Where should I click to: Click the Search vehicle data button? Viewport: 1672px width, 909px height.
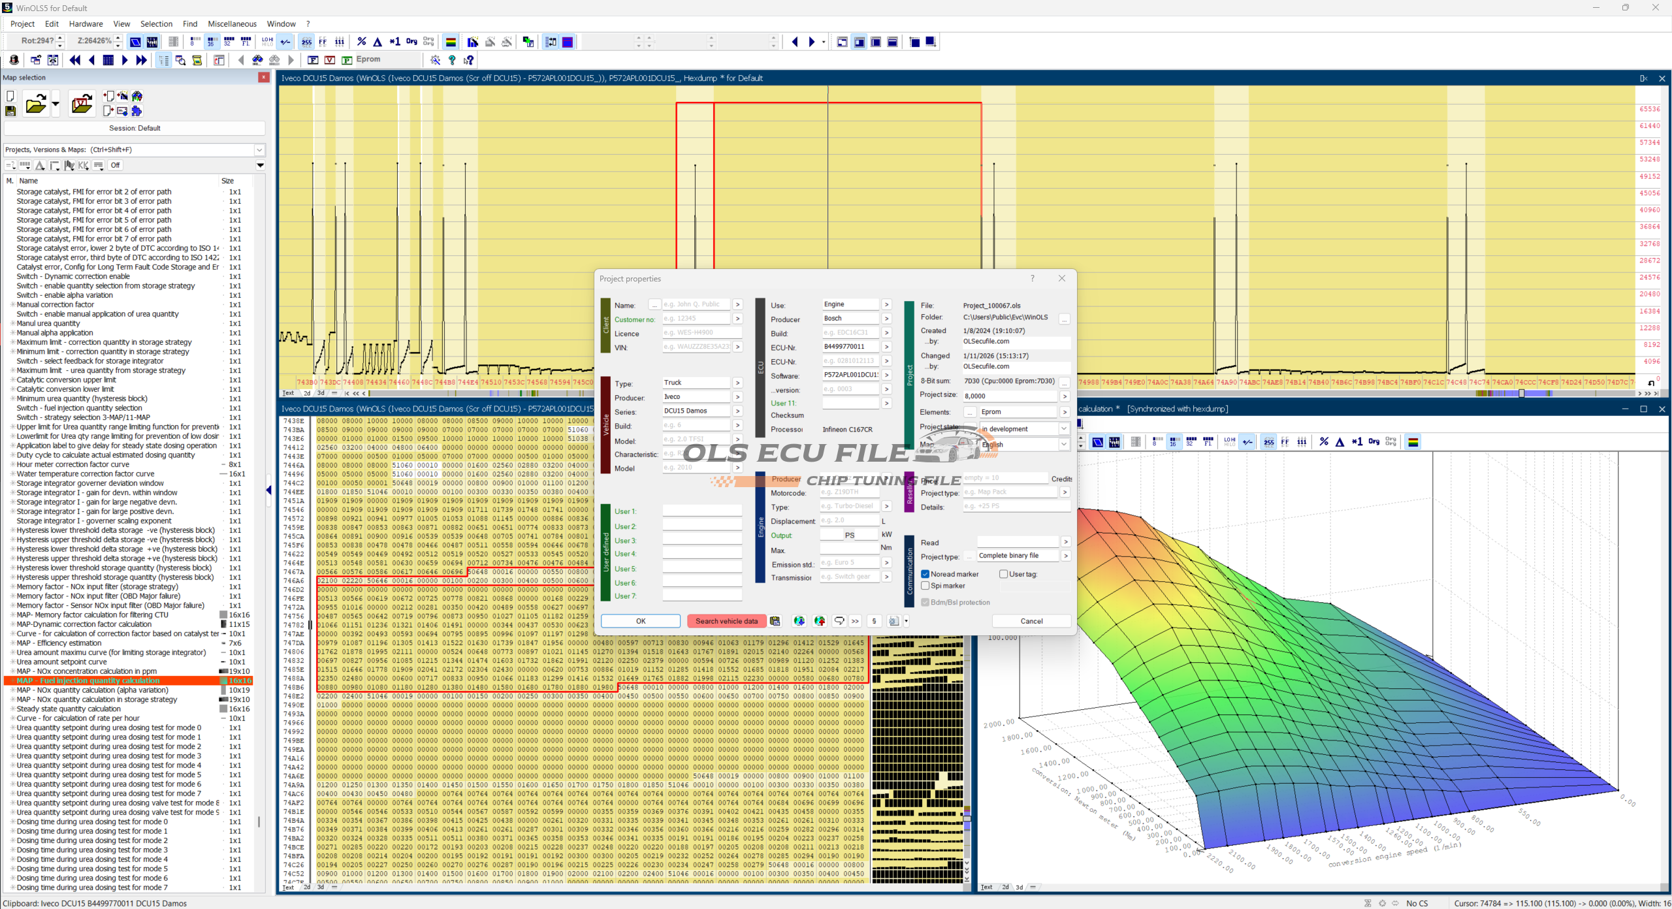coord(726,621)
